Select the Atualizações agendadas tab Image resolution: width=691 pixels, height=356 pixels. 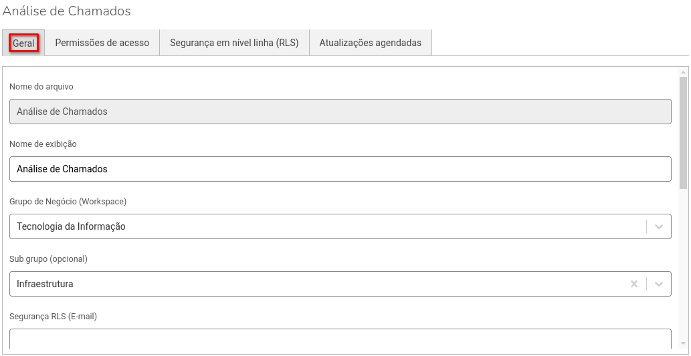click(x=371, y=43)
